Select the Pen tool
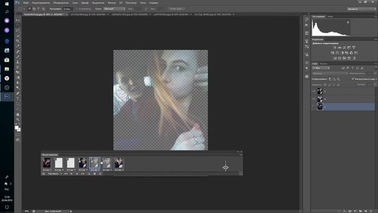This screenshot has width=378, height=213. (x=18, y=93)
